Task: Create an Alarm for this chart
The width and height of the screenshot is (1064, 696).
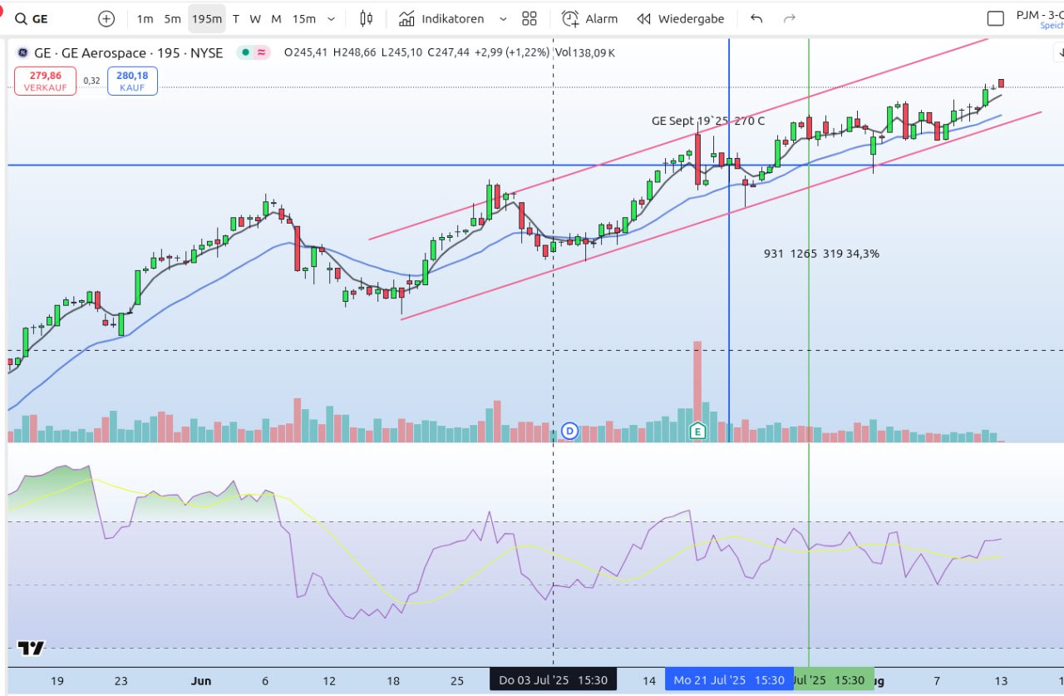Action: [x=589, y=18]
